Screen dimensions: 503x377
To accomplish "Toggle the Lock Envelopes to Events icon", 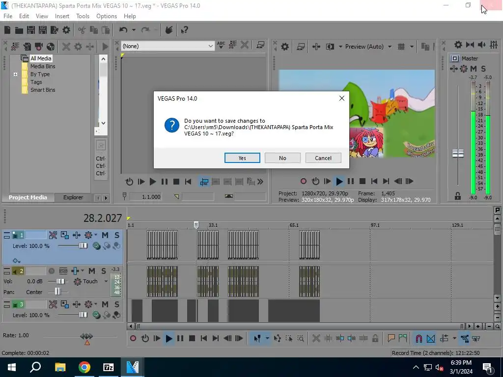I will coord(466,339).
